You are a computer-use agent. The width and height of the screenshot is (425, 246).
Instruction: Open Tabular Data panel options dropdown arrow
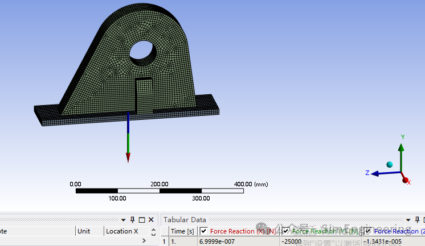pos(408,220)
